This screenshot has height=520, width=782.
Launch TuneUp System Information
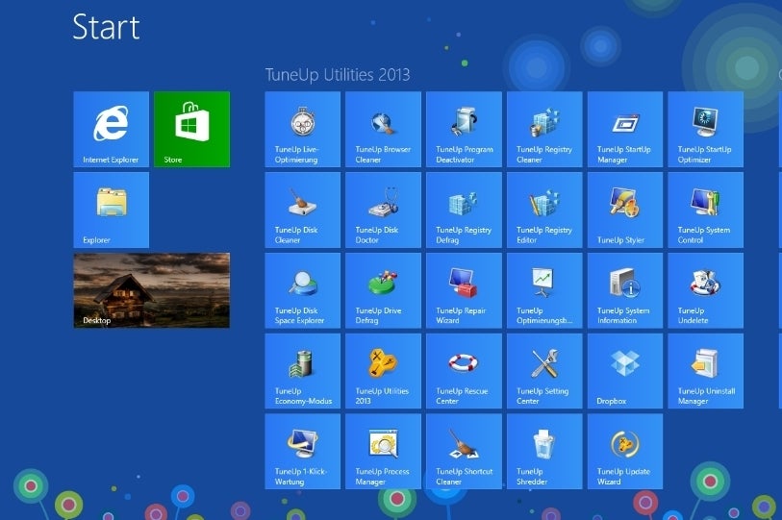click(625, 290)
